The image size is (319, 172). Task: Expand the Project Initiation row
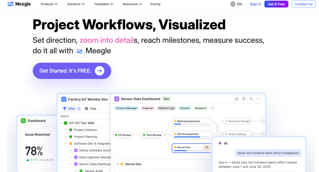coord(65,130)
